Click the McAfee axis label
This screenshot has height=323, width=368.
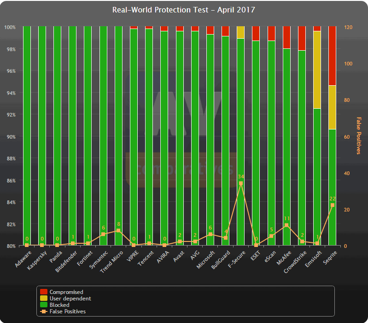pyautogui.click(x=284, y=258)
